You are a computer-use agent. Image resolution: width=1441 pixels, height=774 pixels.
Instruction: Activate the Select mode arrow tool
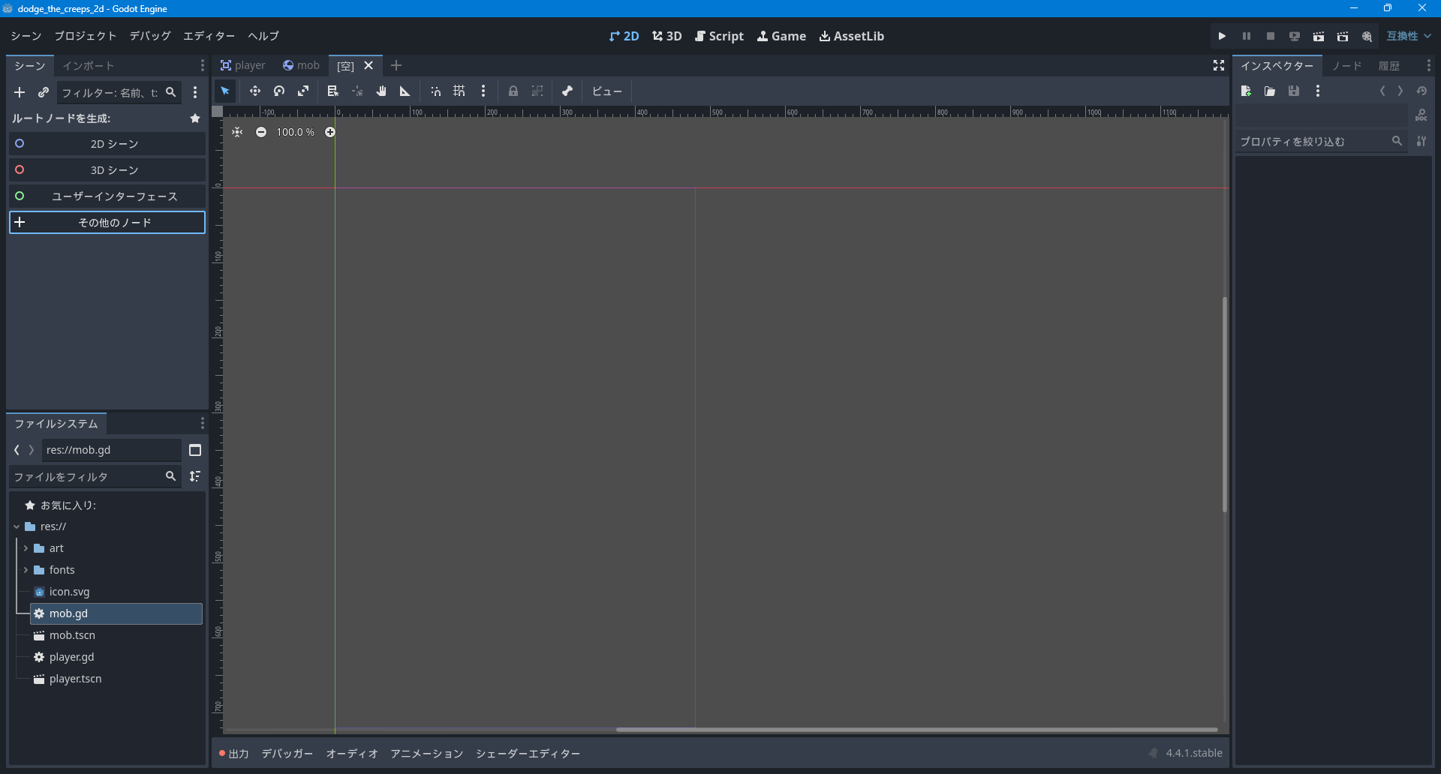(225, 91)
